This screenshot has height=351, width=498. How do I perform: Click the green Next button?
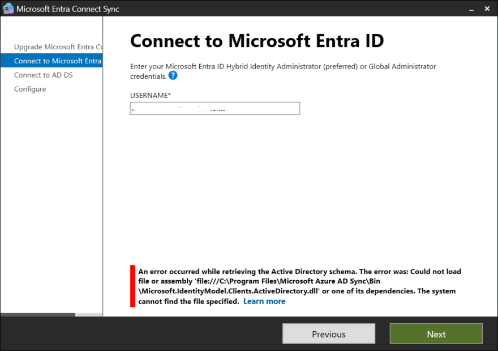coord(436,333)
